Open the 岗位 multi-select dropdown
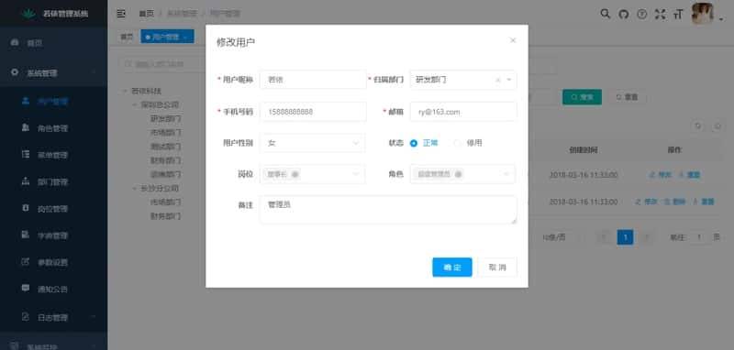Viewport: 734px width, 350px height. click(312, 174)
